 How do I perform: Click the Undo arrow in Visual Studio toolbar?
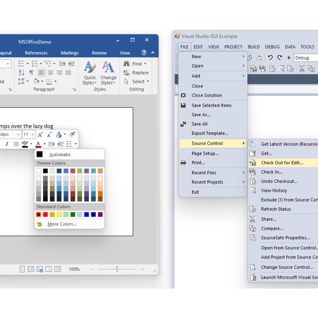pos(270,58)
